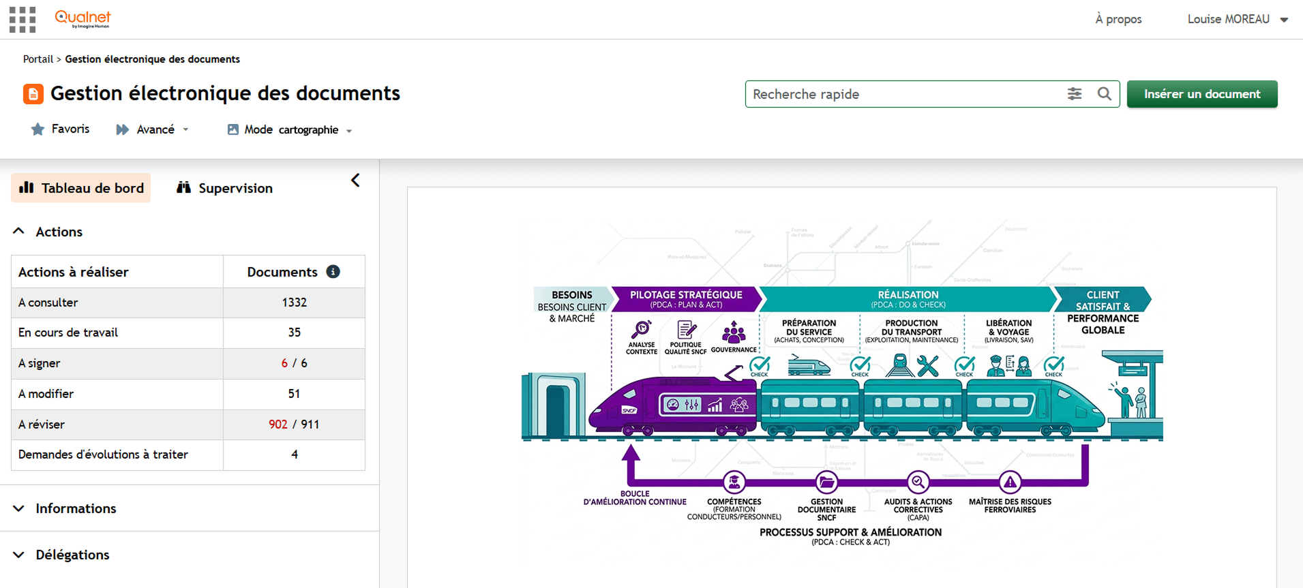This screenshot has width=1303, height=588.
Task: Open Louise MOREAU user menu
Action: coord(1238,19)
